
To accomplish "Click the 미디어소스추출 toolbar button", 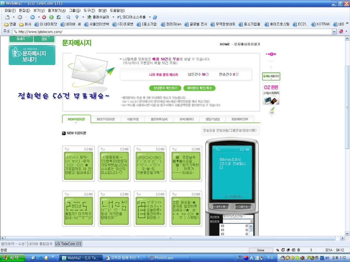I will [x=132, y=17].
